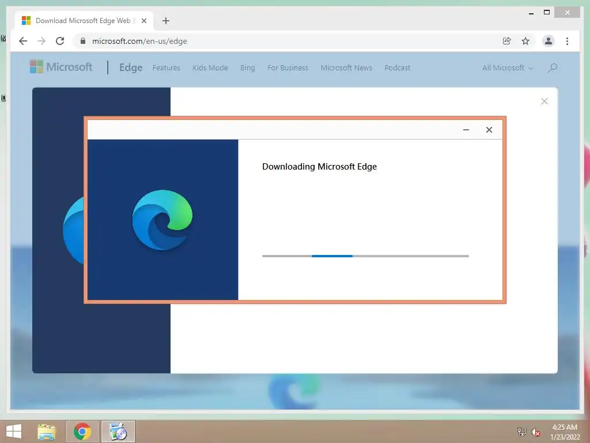
Task: Open the Podcast menu item
Action: click(397, 68)
